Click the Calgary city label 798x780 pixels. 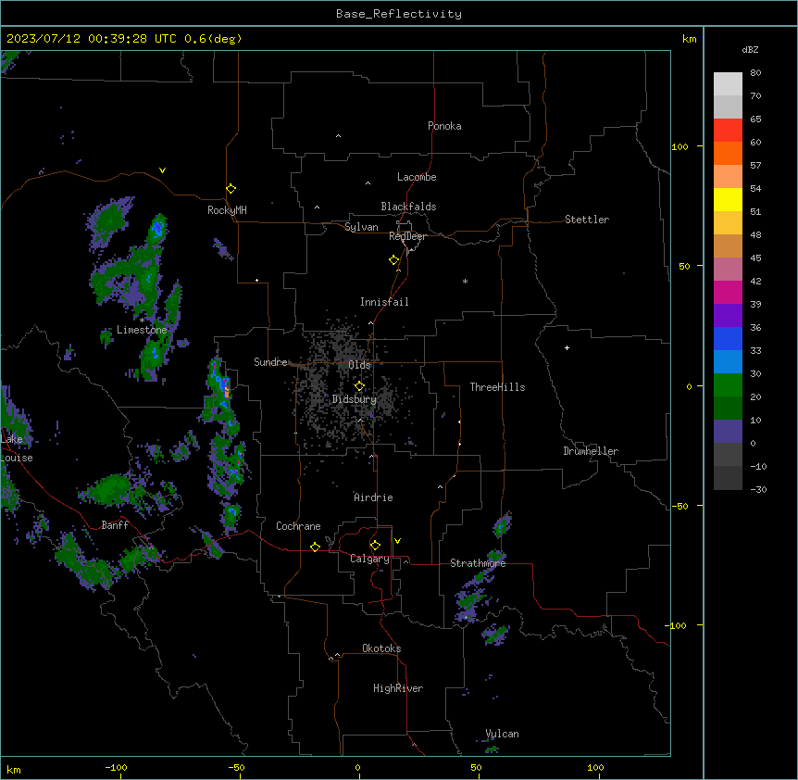click(369, 559)
